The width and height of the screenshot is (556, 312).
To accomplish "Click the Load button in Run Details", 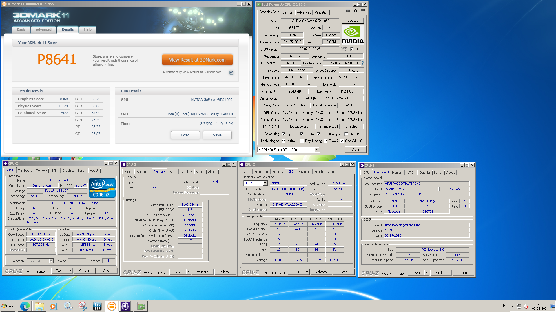I will pos(185,135).
